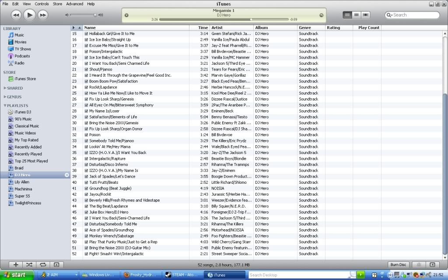Screen dimensions: 448x280
Task: Select the Music Videos playlist icon
Action: tap(11, 133)
